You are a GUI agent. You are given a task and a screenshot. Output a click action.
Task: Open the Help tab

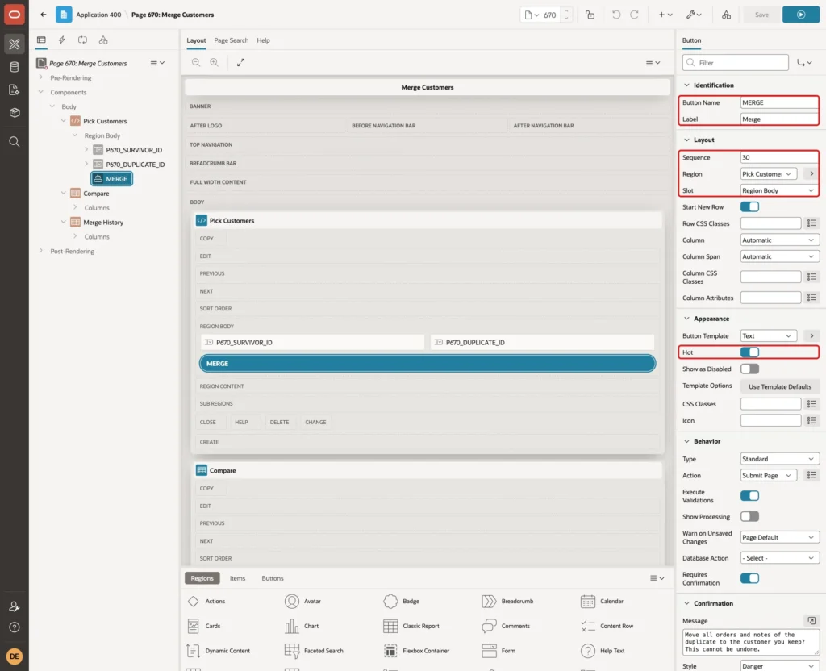pyautogui.click(x=264, y=40)
